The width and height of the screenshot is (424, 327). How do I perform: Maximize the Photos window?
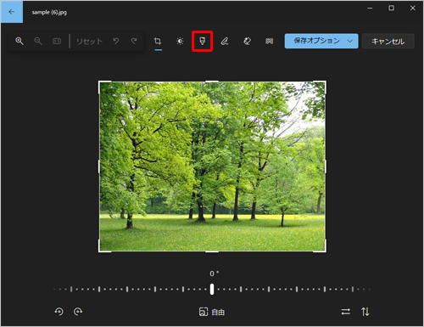391,8
